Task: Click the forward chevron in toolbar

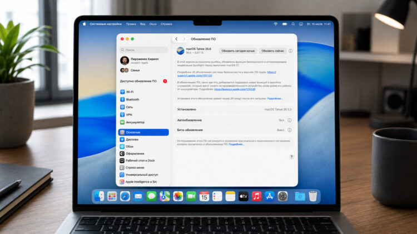Action: pyautogui.click(x=184, y=39)
